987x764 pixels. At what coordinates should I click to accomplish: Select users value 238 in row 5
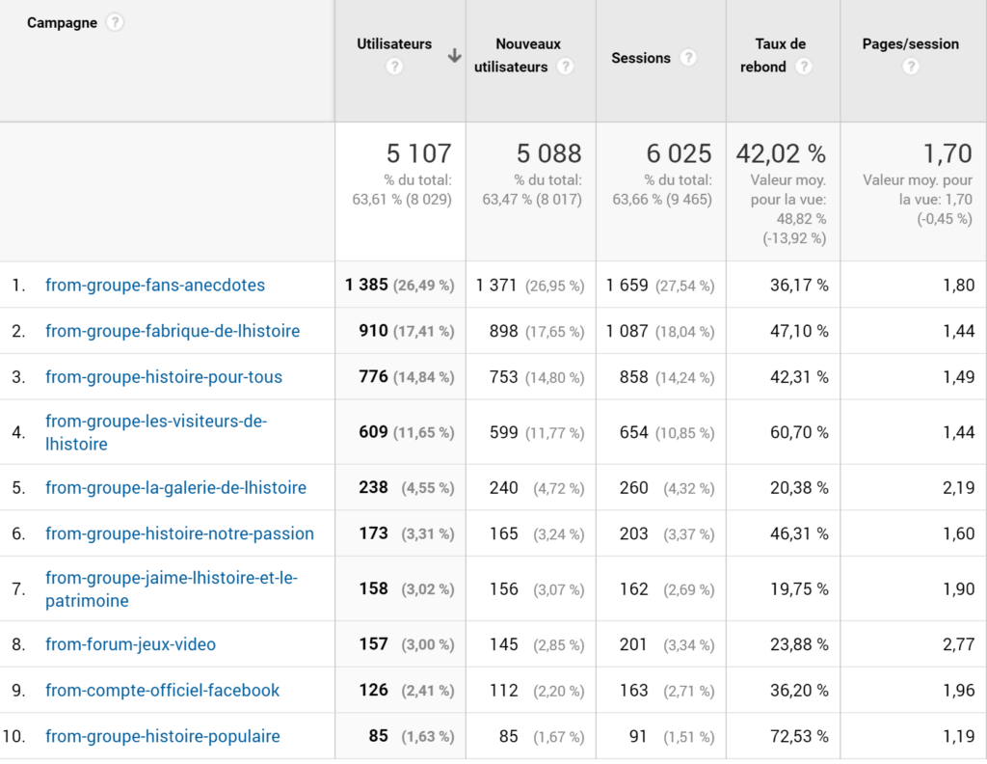coord(373,488)
